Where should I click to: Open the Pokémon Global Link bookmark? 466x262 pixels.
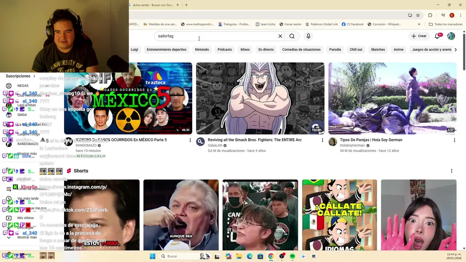coord(321,24)
